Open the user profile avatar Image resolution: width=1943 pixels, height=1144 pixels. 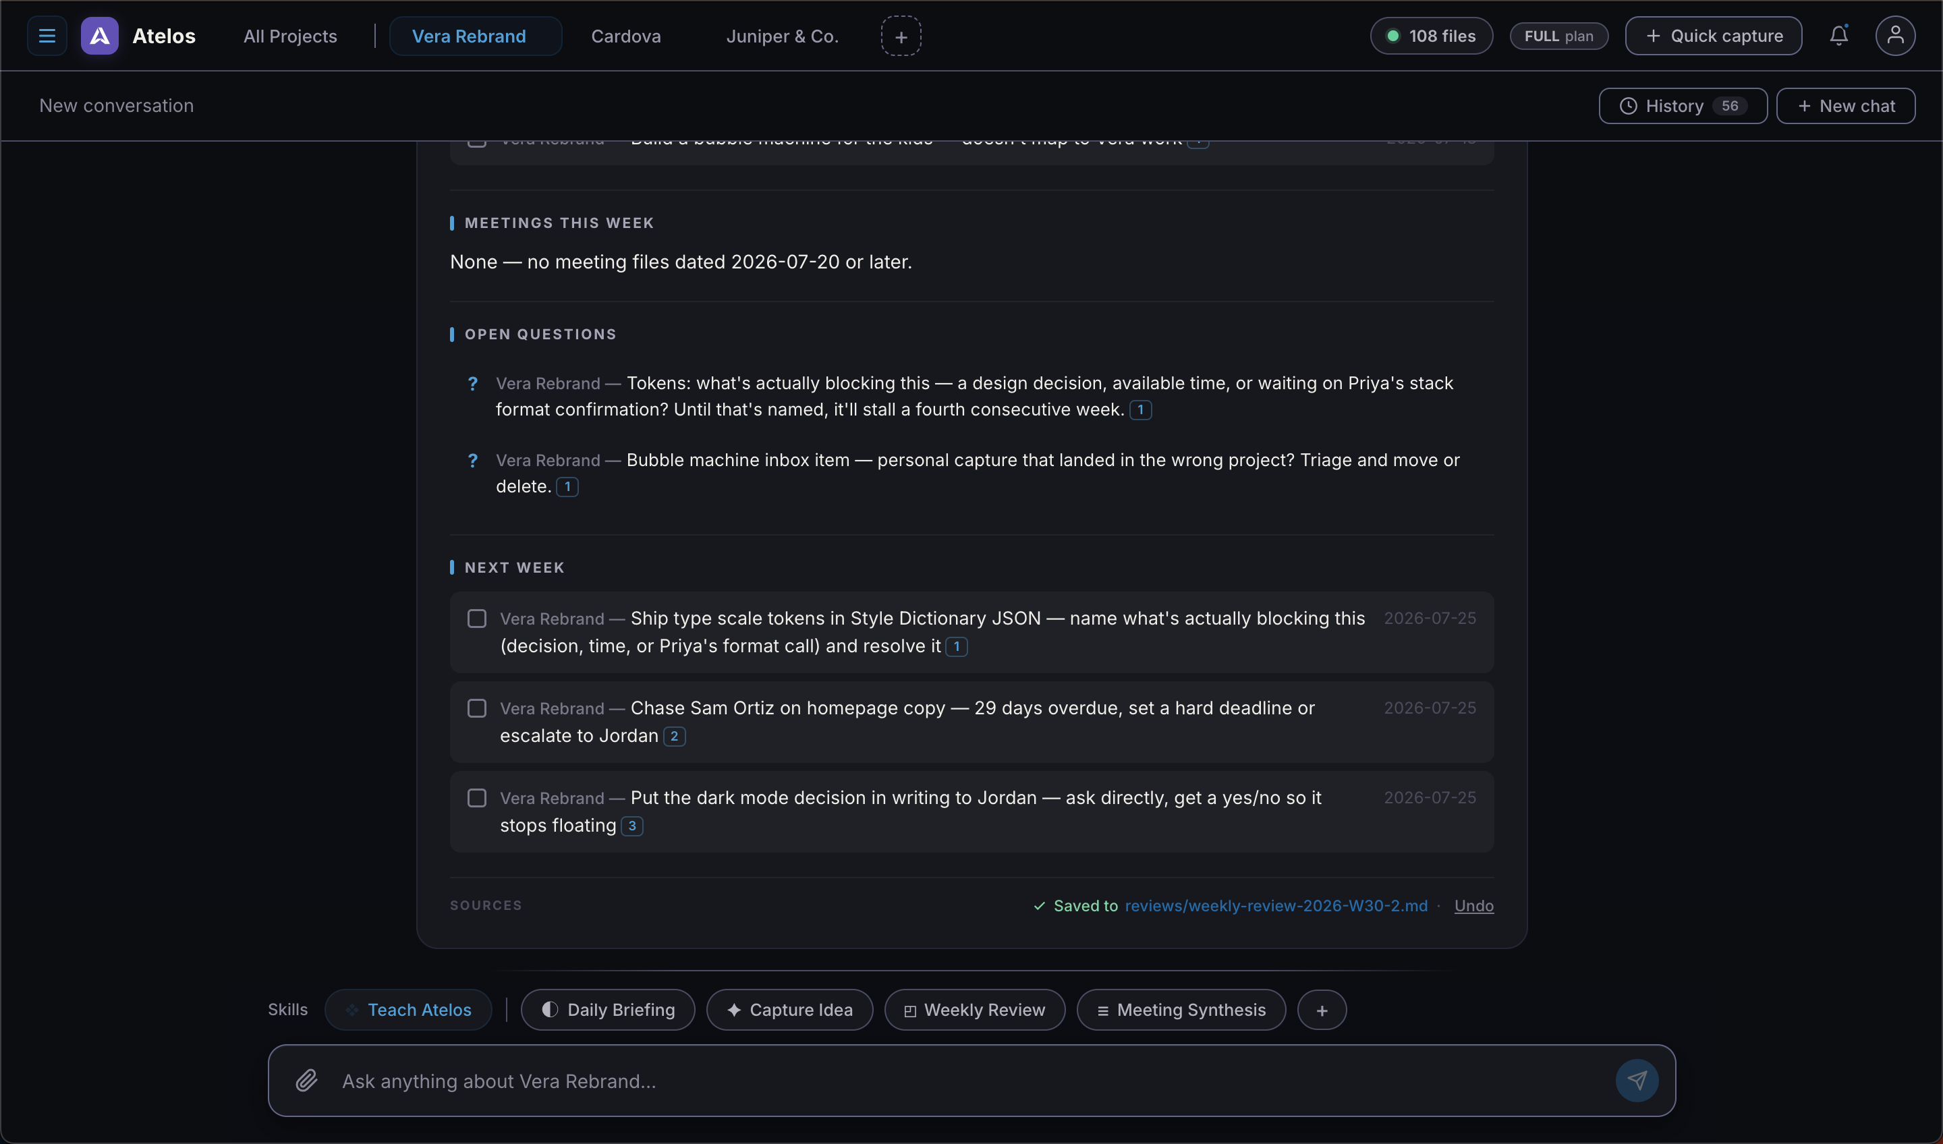point(1895,36)
